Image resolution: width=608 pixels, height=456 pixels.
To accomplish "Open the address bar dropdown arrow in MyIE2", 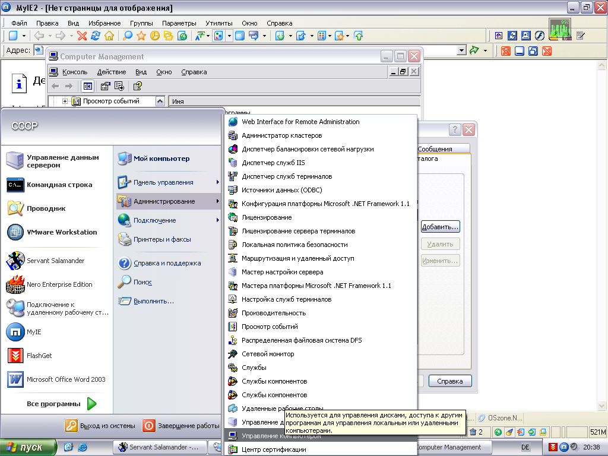I will [461, 50].
